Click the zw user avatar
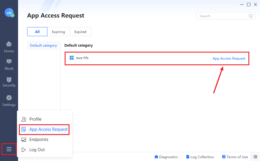The width and height of the screenshot is (260, 161). pyautogui.click(x=9, y=13)
